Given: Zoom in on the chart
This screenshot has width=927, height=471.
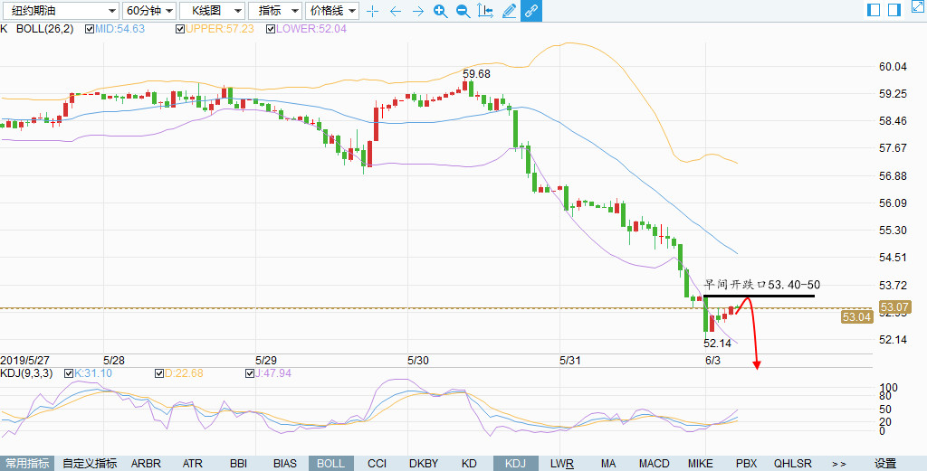Looking at the screenshot, I should 440,11.
